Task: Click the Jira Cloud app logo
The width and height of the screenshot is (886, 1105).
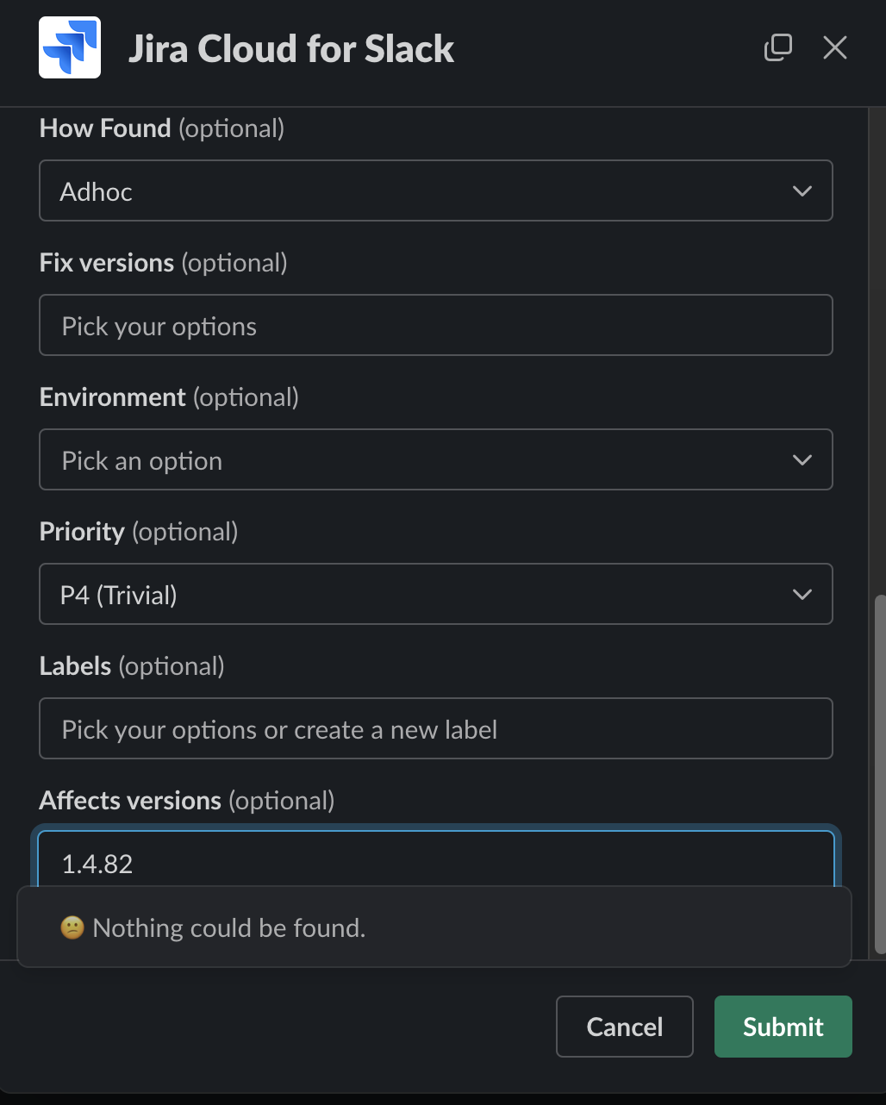Action: (x=70, y=47)
